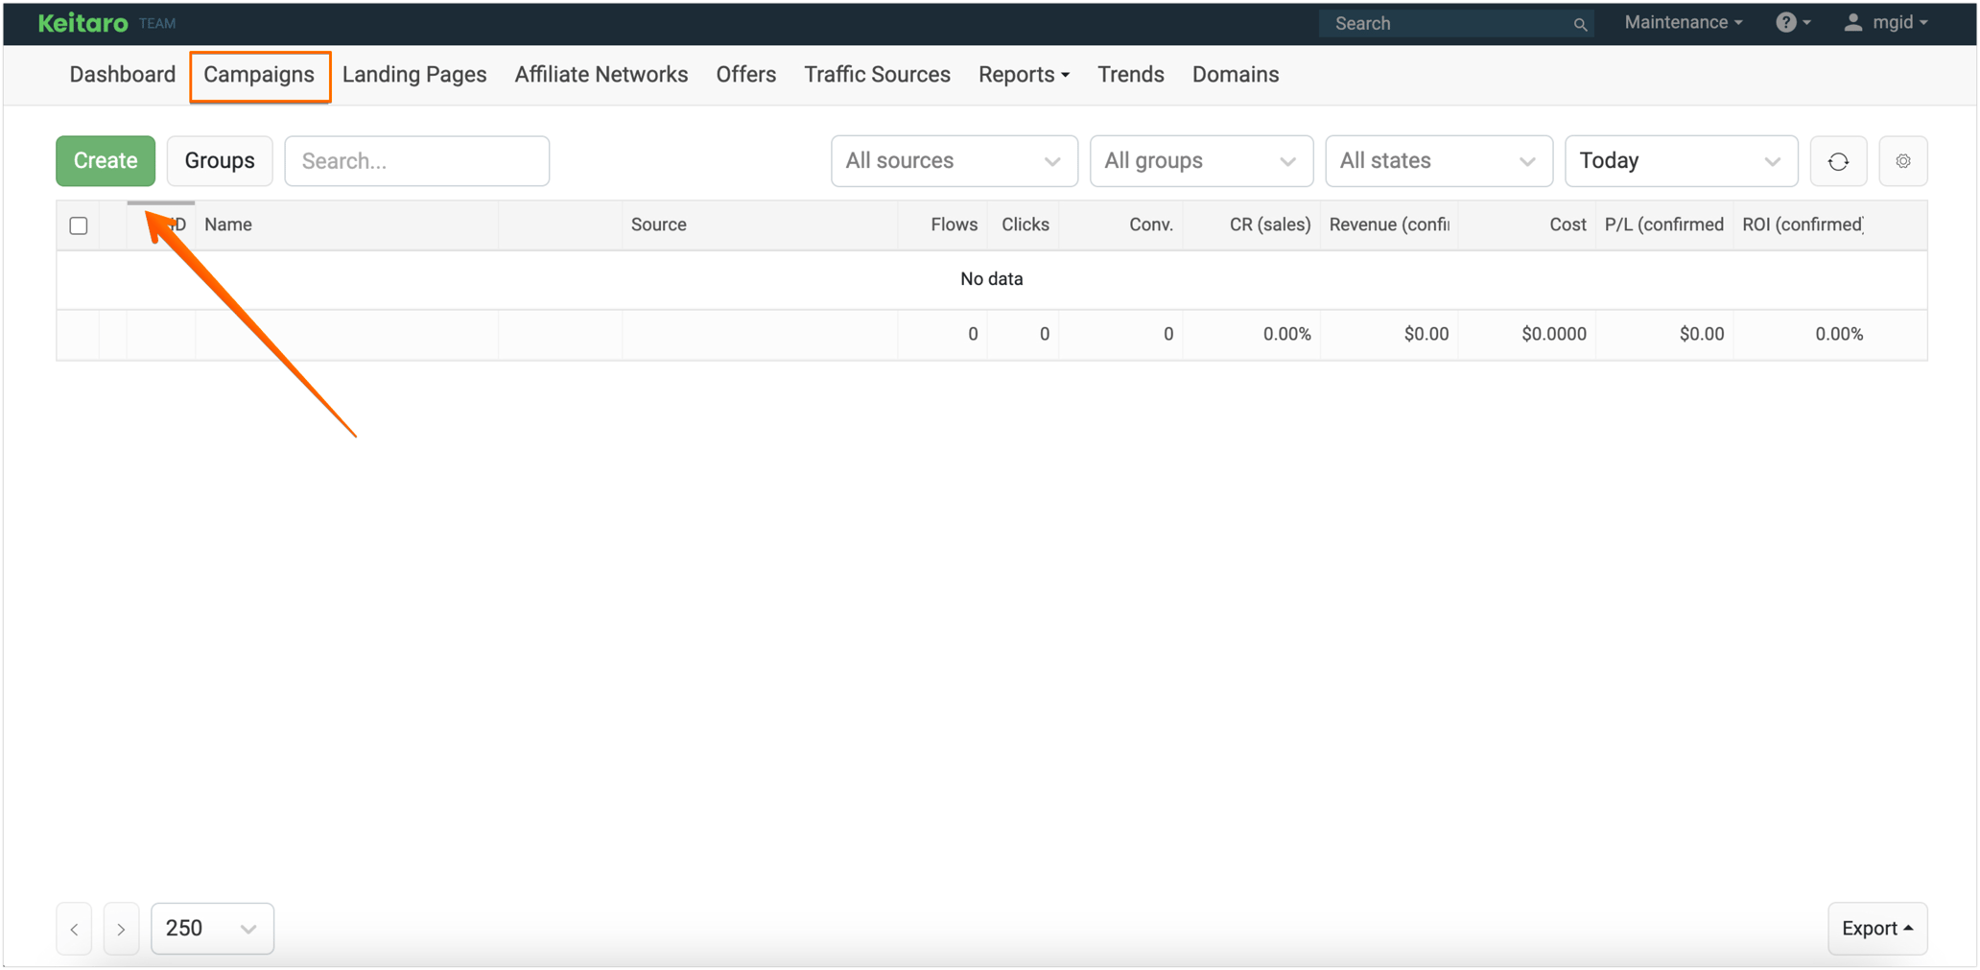Open the All groups filter
Screen dimensions: 1980x970
click(1201, 160)
